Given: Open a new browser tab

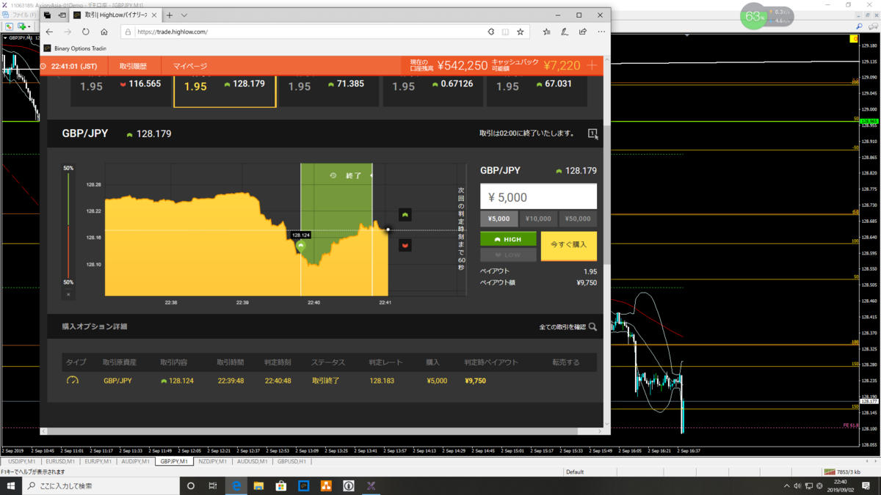Looking at the screenshot, I should point(170,15).
